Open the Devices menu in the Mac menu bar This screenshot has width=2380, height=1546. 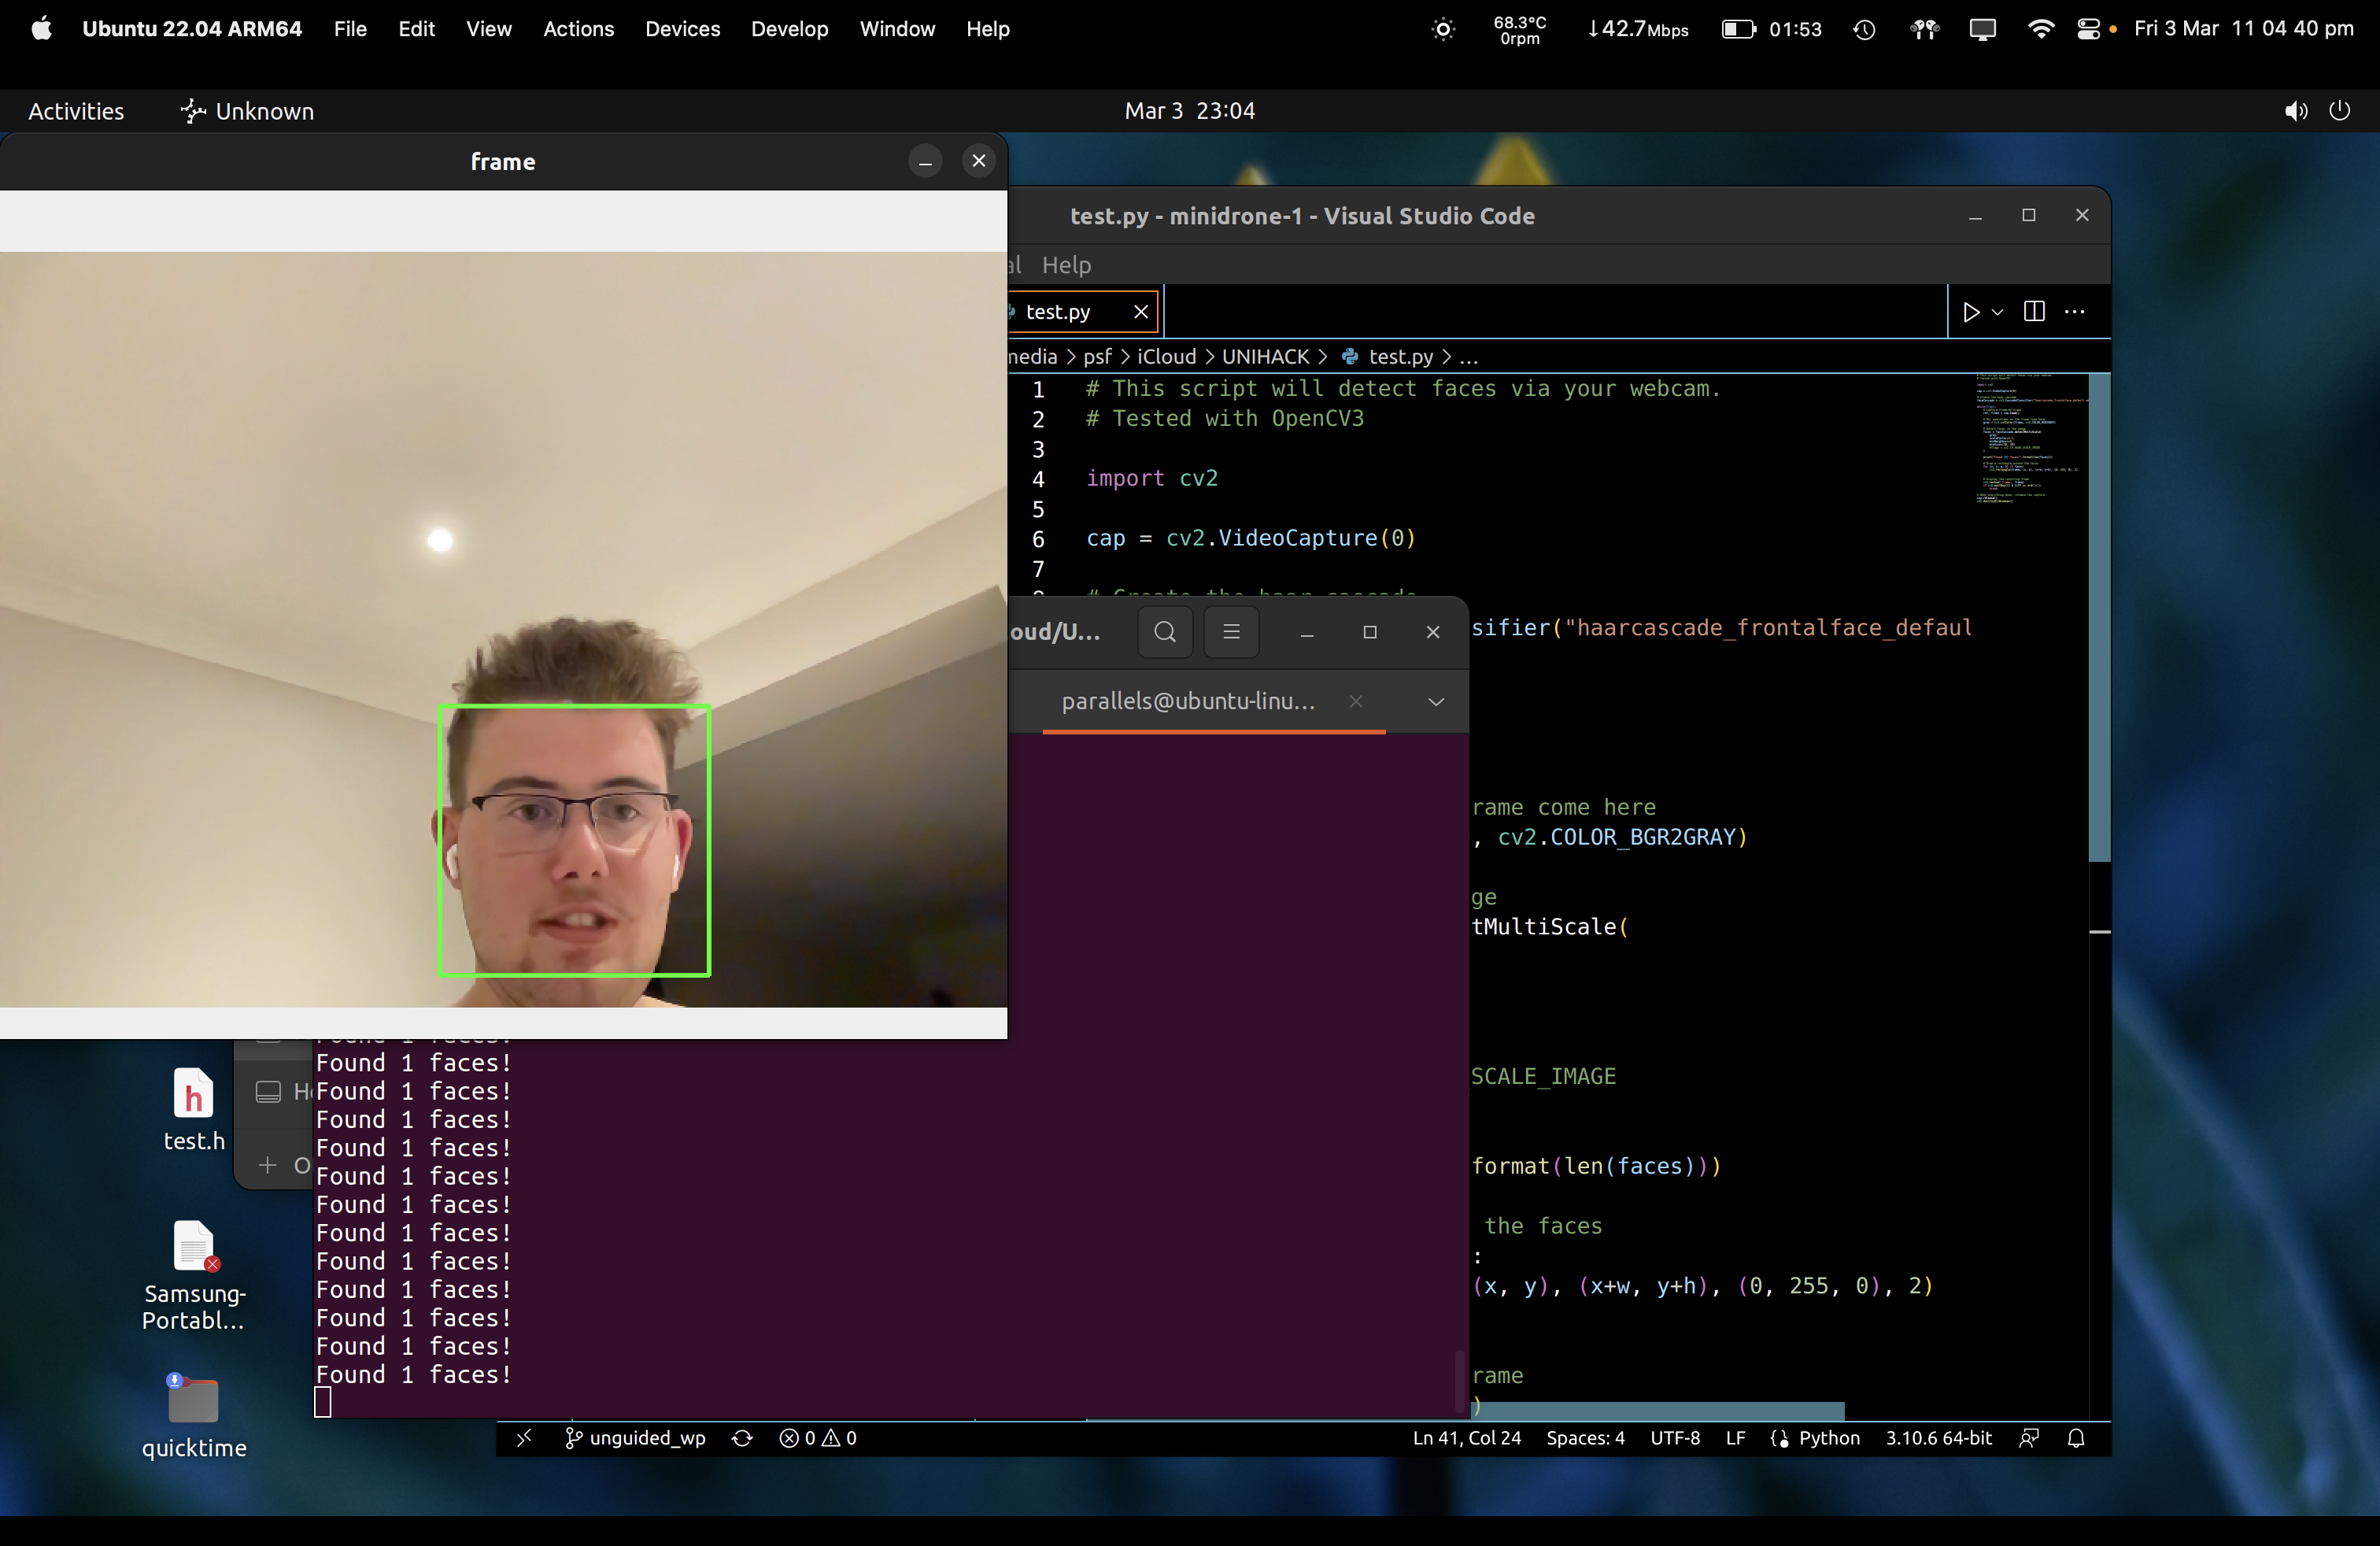(x=682, y=29)
